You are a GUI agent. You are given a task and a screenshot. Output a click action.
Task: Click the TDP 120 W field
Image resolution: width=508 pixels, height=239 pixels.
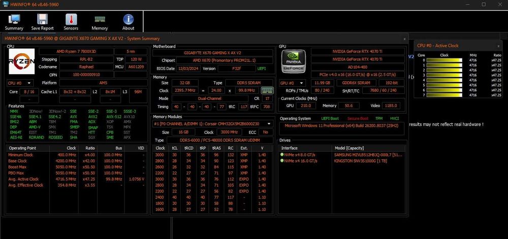point(136,59)
